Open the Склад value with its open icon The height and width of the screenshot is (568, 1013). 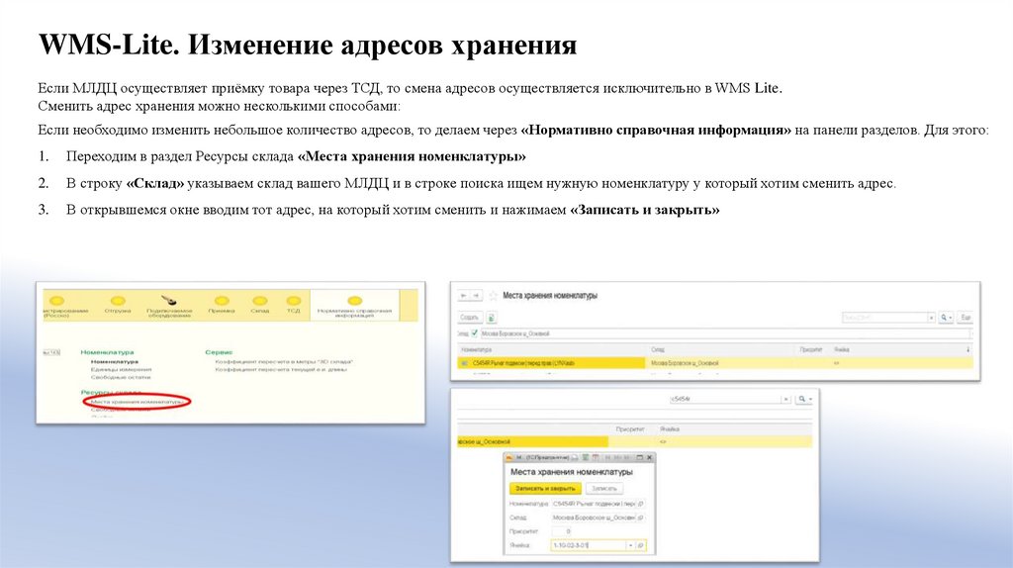click(640, 518)
